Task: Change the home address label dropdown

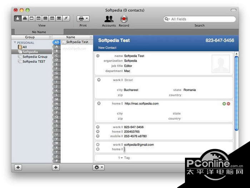Action: click(x=117, y=103)
